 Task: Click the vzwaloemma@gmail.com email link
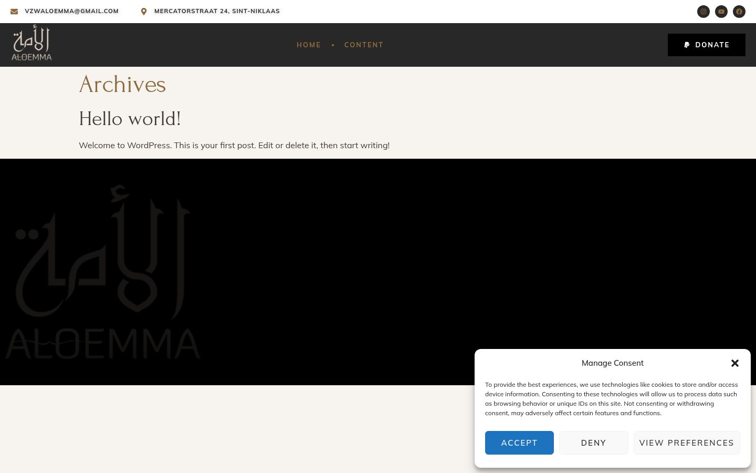(x=72, y=11)
